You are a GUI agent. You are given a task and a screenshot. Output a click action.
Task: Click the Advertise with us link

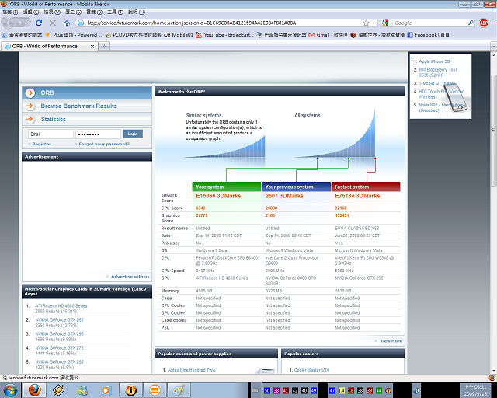tap(130, 277)
